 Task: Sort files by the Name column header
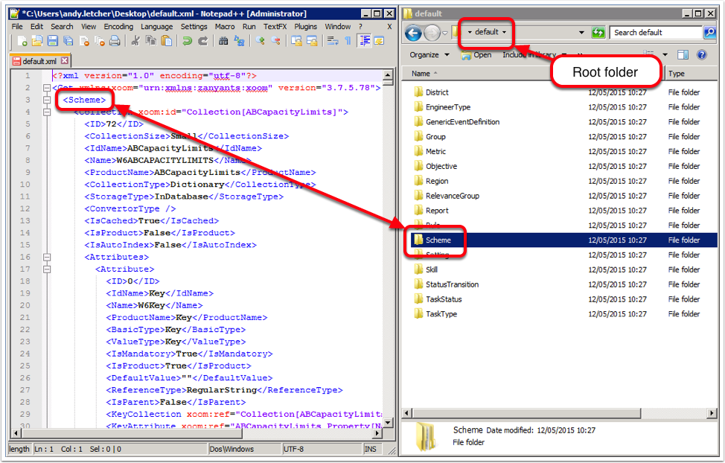(421, 74)
